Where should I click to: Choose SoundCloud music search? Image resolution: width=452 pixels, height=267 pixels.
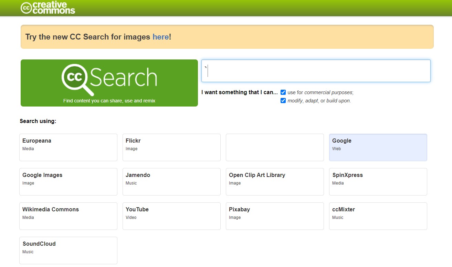click(68, 251)
